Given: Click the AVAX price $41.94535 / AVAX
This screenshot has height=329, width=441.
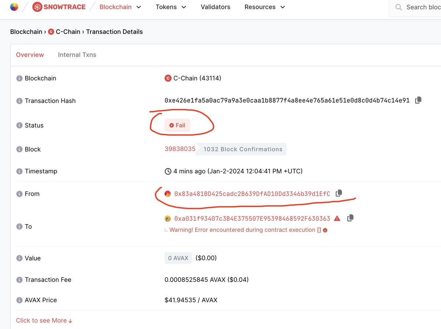Looking at the screenshot, I should pos(191,300).
